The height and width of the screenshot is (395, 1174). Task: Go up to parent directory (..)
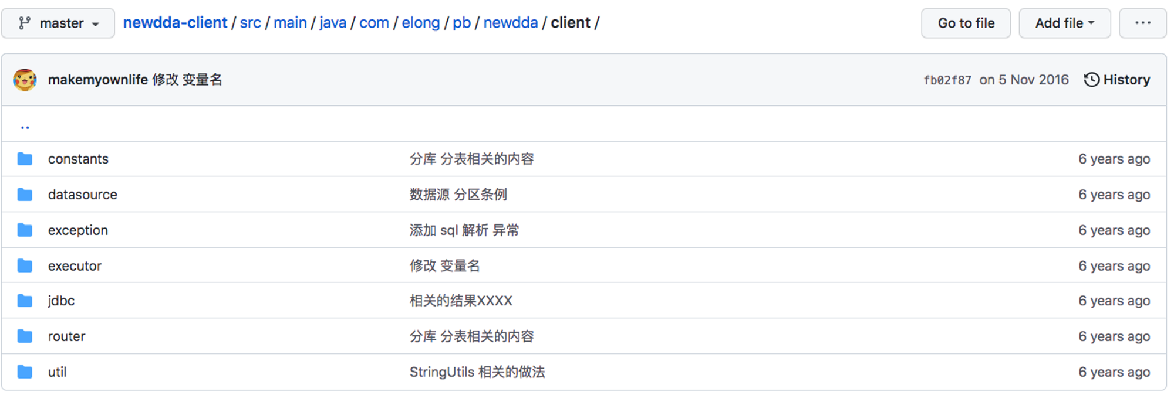[x=25, y=125]
